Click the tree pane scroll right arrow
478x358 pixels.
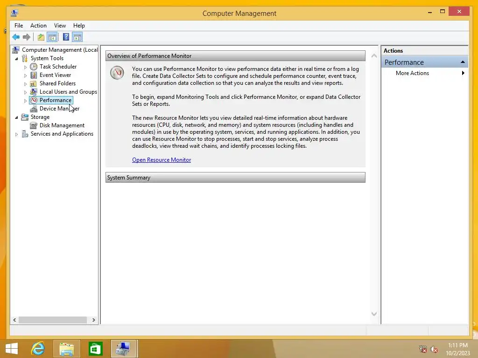[93, 320]
